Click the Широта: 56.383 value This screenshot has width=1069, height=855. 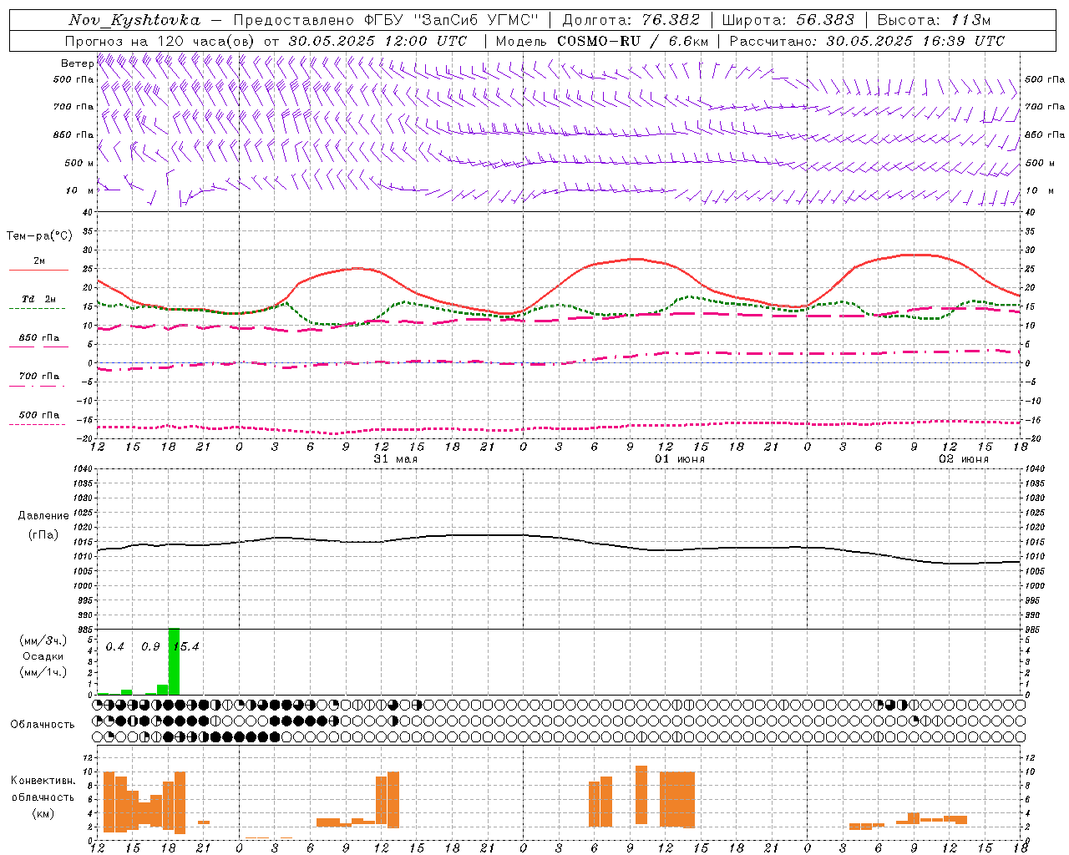[788, 20]
